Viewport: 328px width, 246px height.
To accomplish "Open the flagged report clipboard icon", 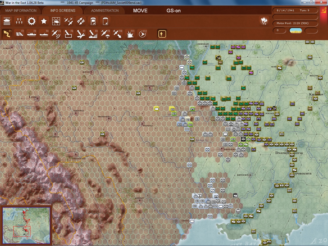I will click(x=93, y=21).
